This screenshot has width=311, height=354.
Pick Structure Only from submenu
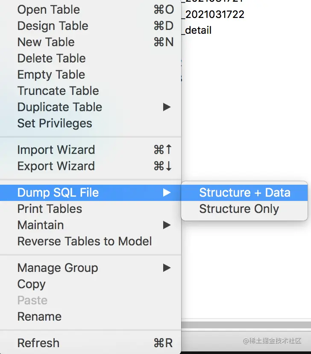pos(239,209)
